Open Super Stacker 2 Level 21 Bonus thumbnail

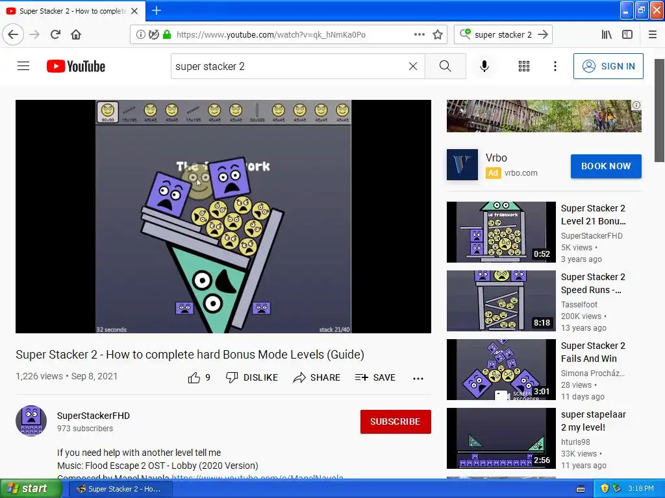(x=501, y=232)
